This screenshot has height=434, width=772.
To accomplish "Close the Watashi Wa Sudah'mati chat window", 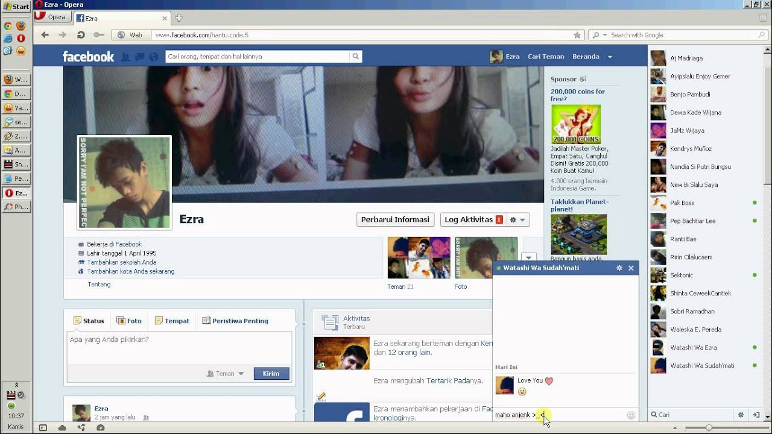I will (x=631, y=268).
